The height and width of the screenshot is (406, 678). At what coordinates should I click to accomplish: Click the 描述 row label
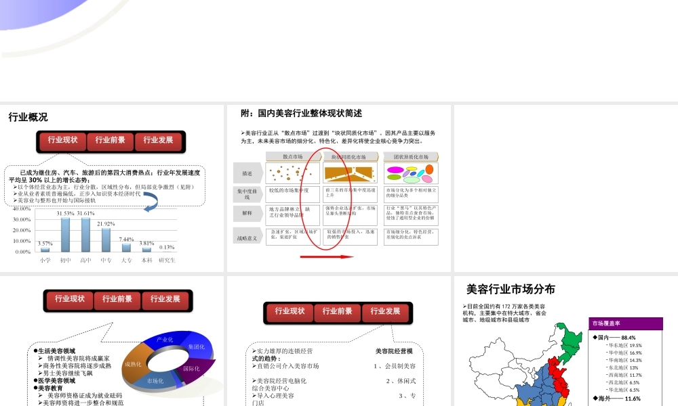[x=247, y=173]
